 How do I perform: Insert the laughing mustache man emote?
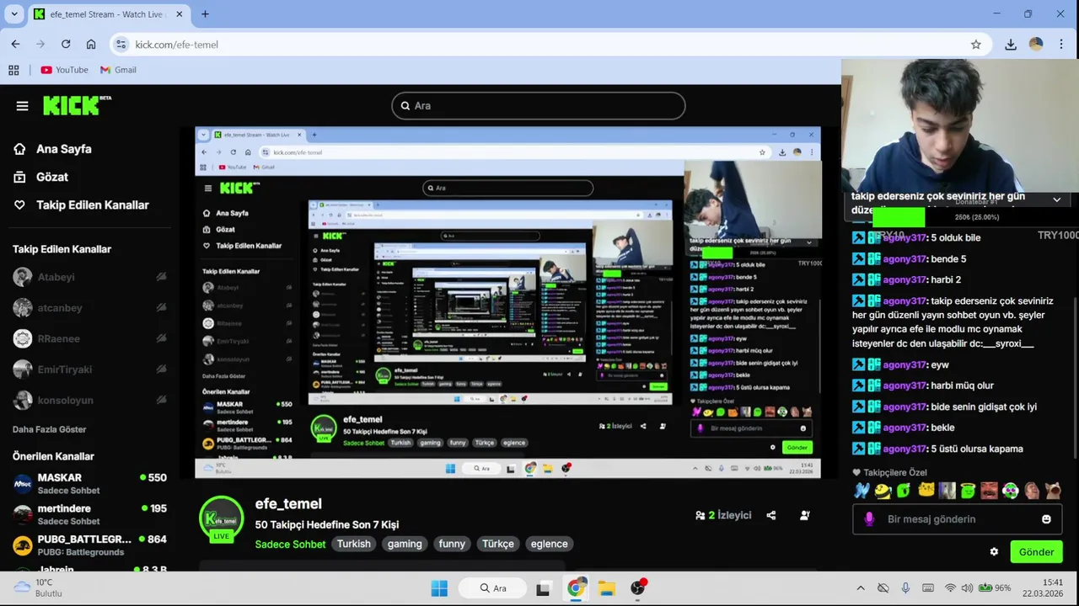coord(989,491)
